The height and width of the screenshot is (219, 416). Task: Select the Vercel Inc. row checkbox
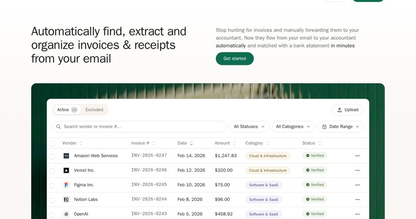click(x=52, y=171)
